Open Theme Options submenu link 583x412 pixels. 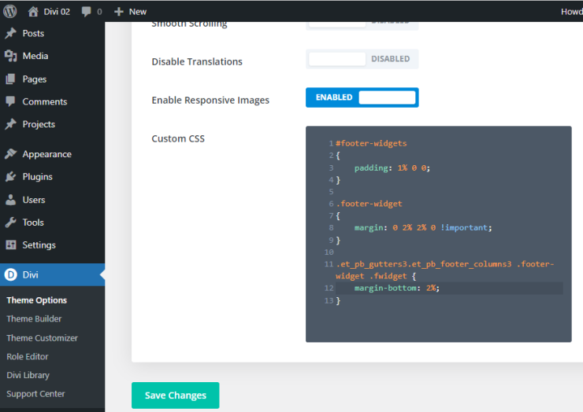pyautogui.click(x=37, y=300)
